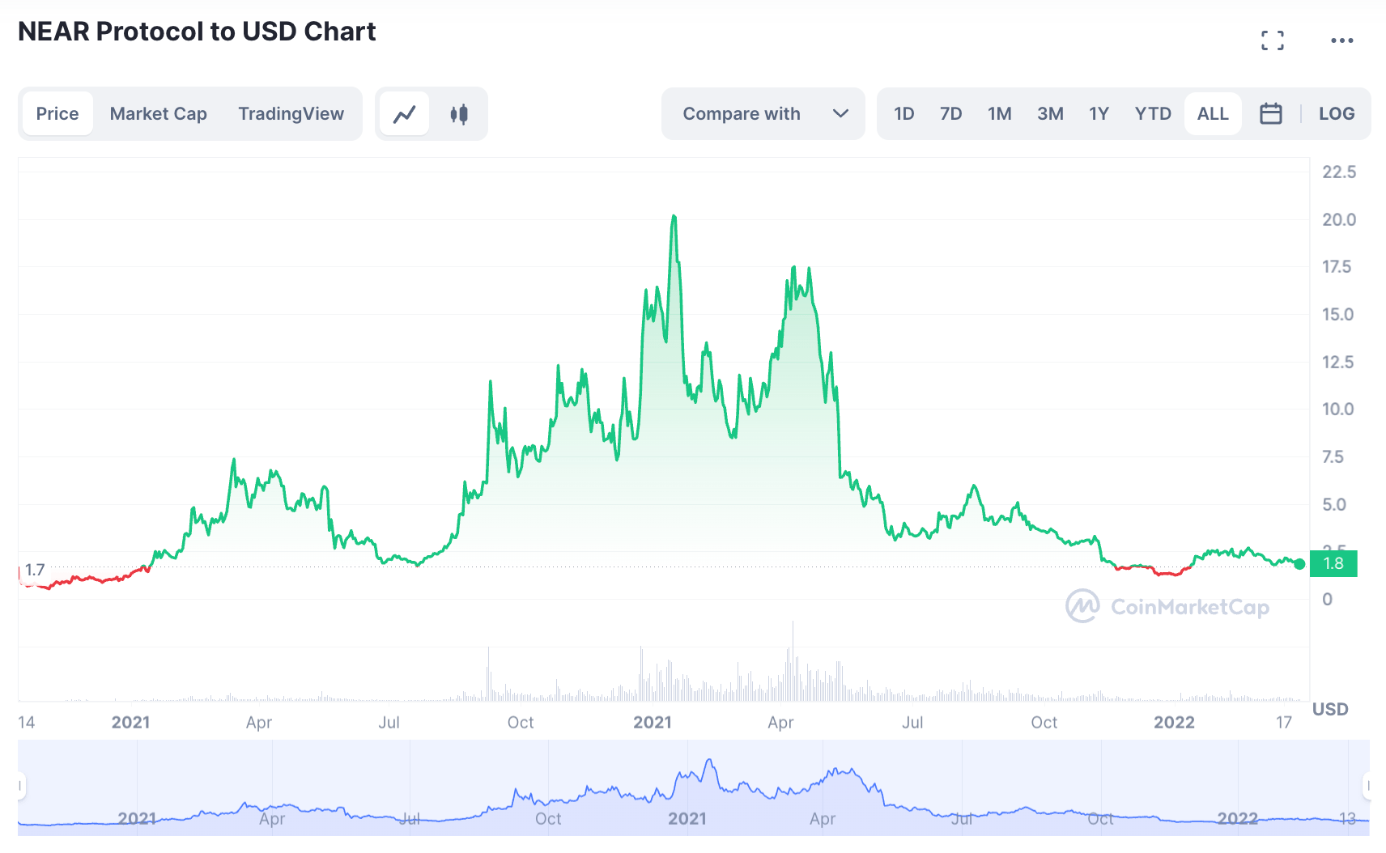Switch to candlestick chart view icon
Image resolution: width=1386 pixels, height=853 pixels.
(x=459, y=114)
